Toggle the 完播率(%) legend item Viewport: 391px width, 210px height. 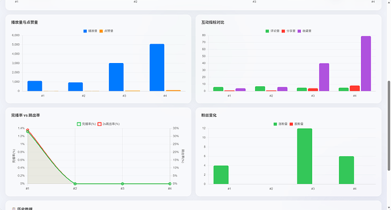point(86,124)
